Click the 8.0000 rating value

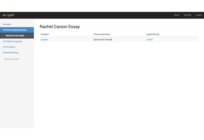[150, 40]
